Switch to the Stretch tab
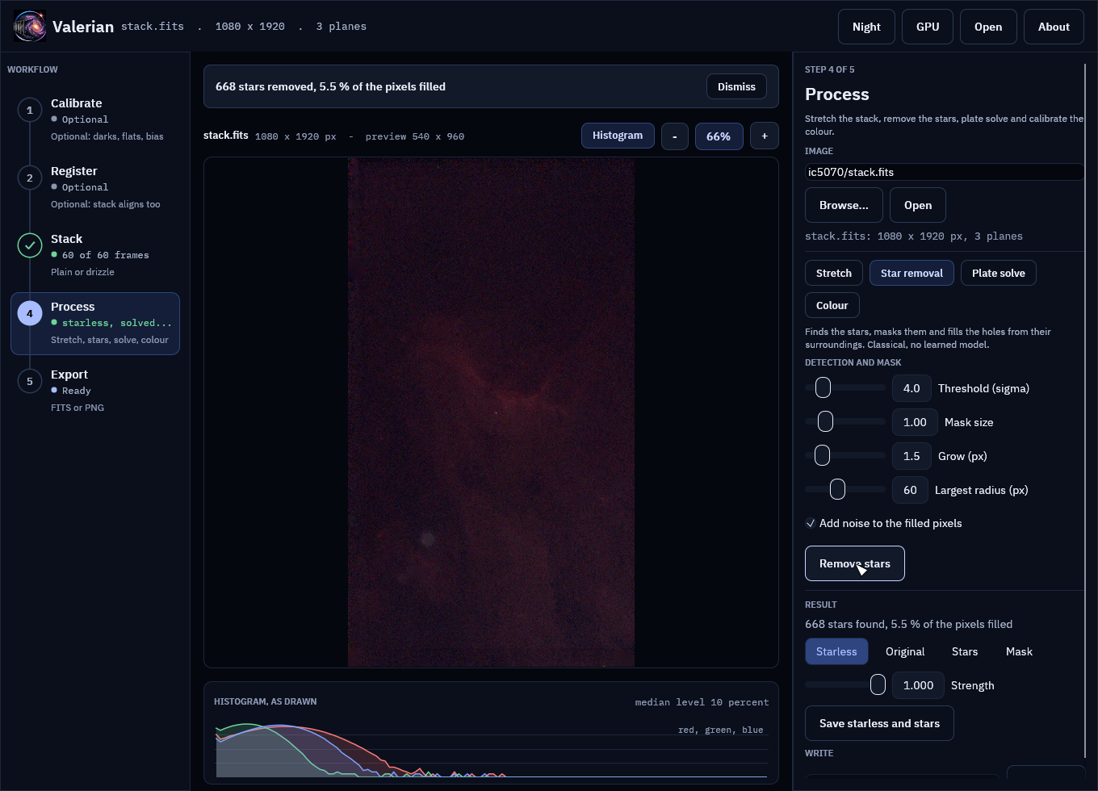This screenshot has width=1098, height=791. [834, 273]
